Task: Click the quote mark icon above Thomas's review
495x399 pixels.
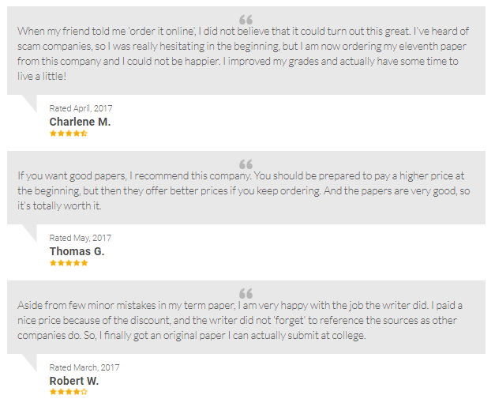Action: coord(246,164)
